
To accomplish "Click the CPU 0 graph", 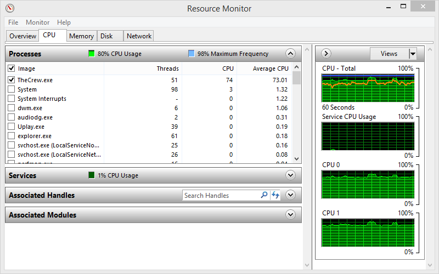I will point(368,185).
